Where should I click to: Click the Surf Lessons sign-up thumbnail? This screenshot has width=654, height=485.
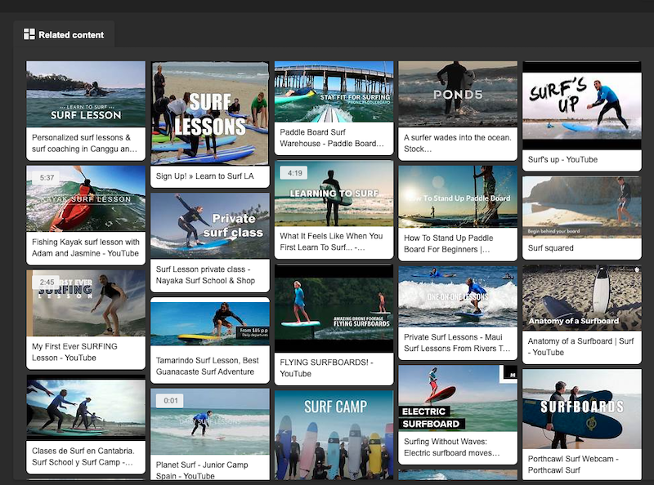[209, 110]
